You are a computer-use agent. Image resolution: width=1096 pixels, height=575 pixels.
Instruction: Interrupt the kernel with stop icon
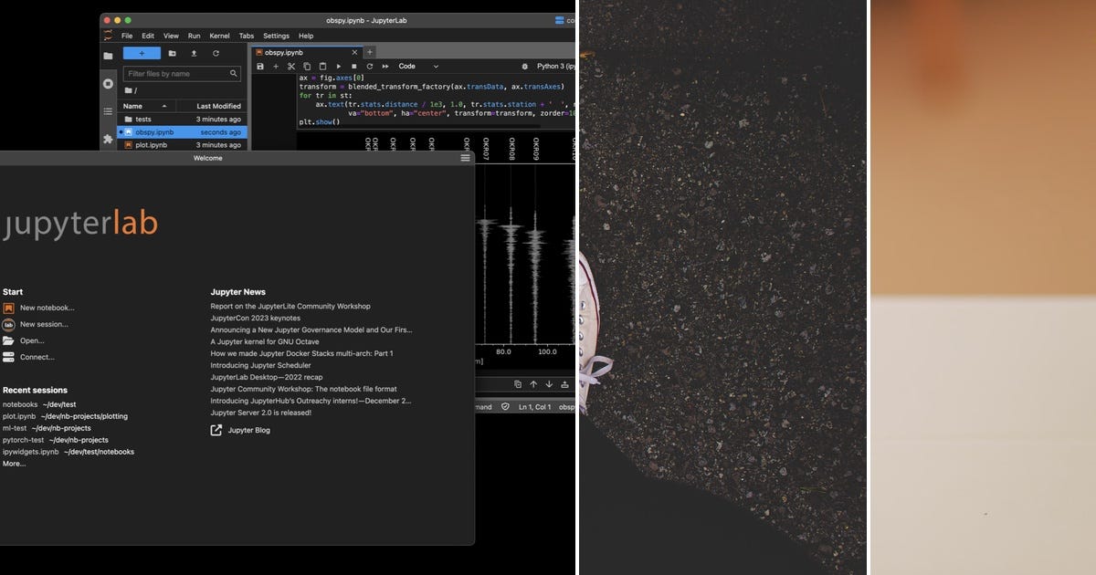click(x=354, y=67)
